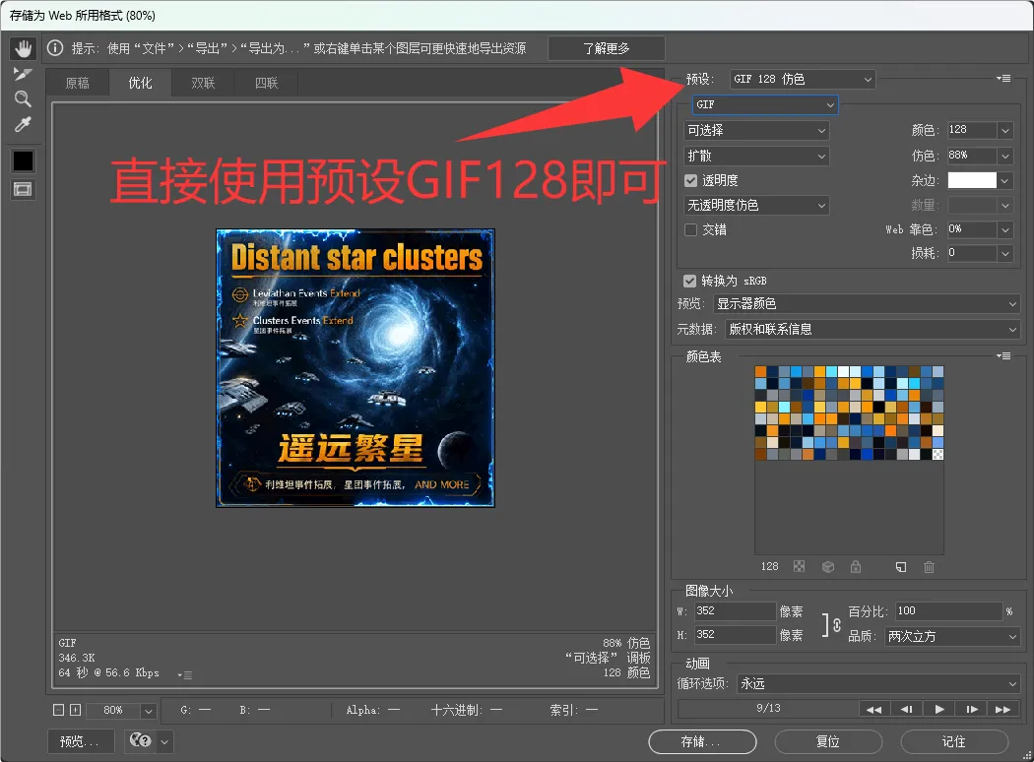Click the 百分比 100 field
The height and width of the screenshot is (762, 1034).
coord(948,611)
